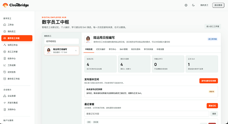
Task: Select 陆运局日报编写 employee card
Action: point(62,51)
